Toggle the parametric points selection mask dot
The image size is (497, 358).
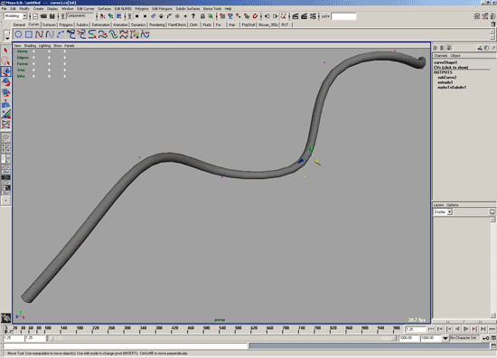click(145, 16)
